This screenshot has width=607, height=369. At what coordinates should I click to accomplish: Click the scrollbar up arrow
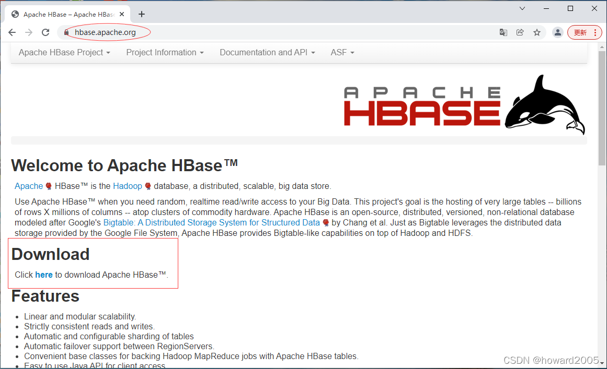[x=602, y=47]
